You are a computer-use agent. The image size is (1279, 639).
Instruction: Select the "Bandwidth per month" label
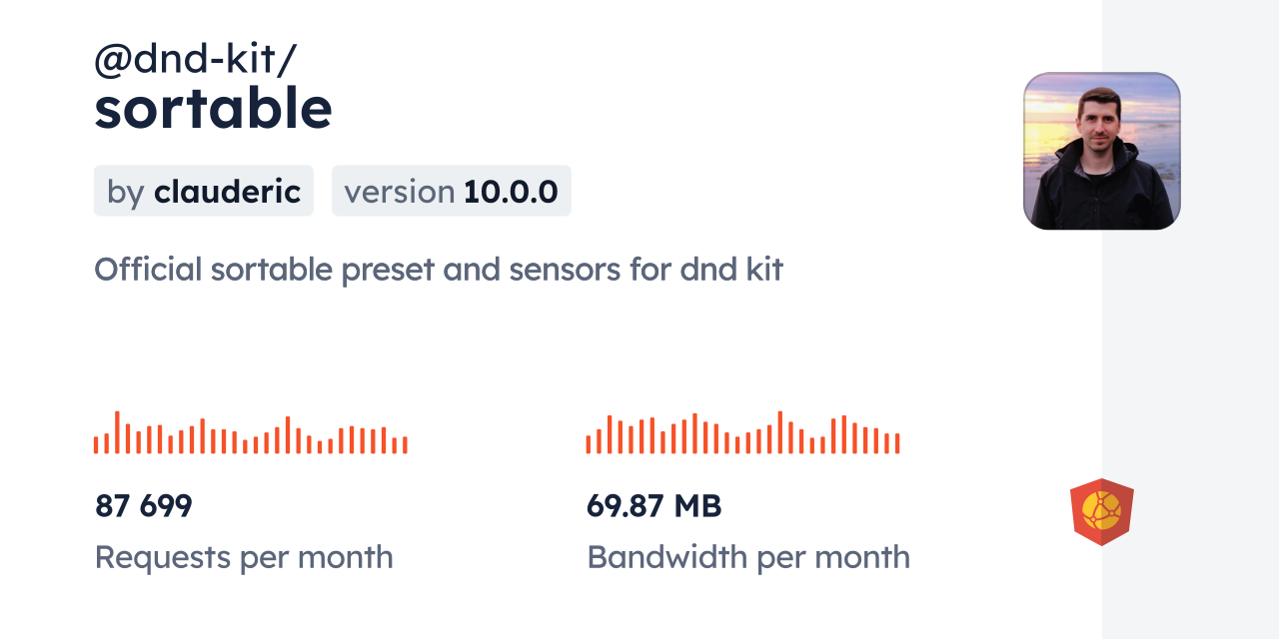pyautogui.click(x=747, y=557)
